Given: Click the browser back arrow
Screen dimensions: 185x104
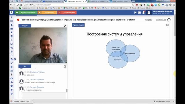Looking at the screenshot, I should (x=11, y=5).
